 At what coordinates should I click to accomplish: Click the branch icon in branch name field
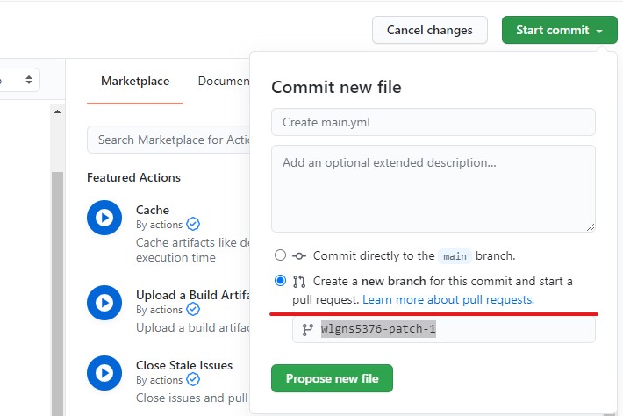(307, 329)
